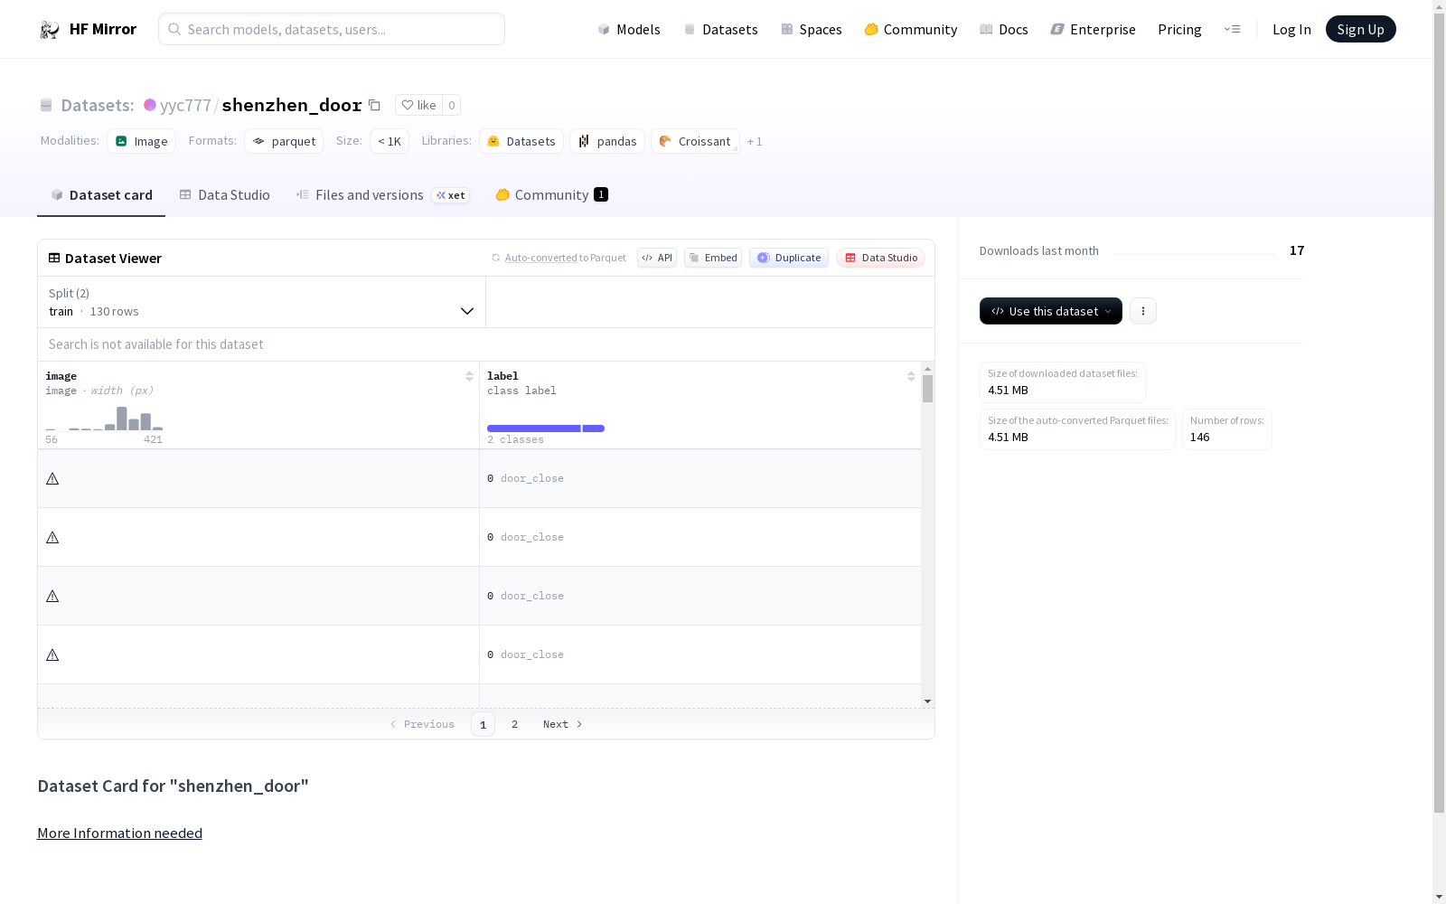Click the Datasets: breadcrumb label

point(98,105)
